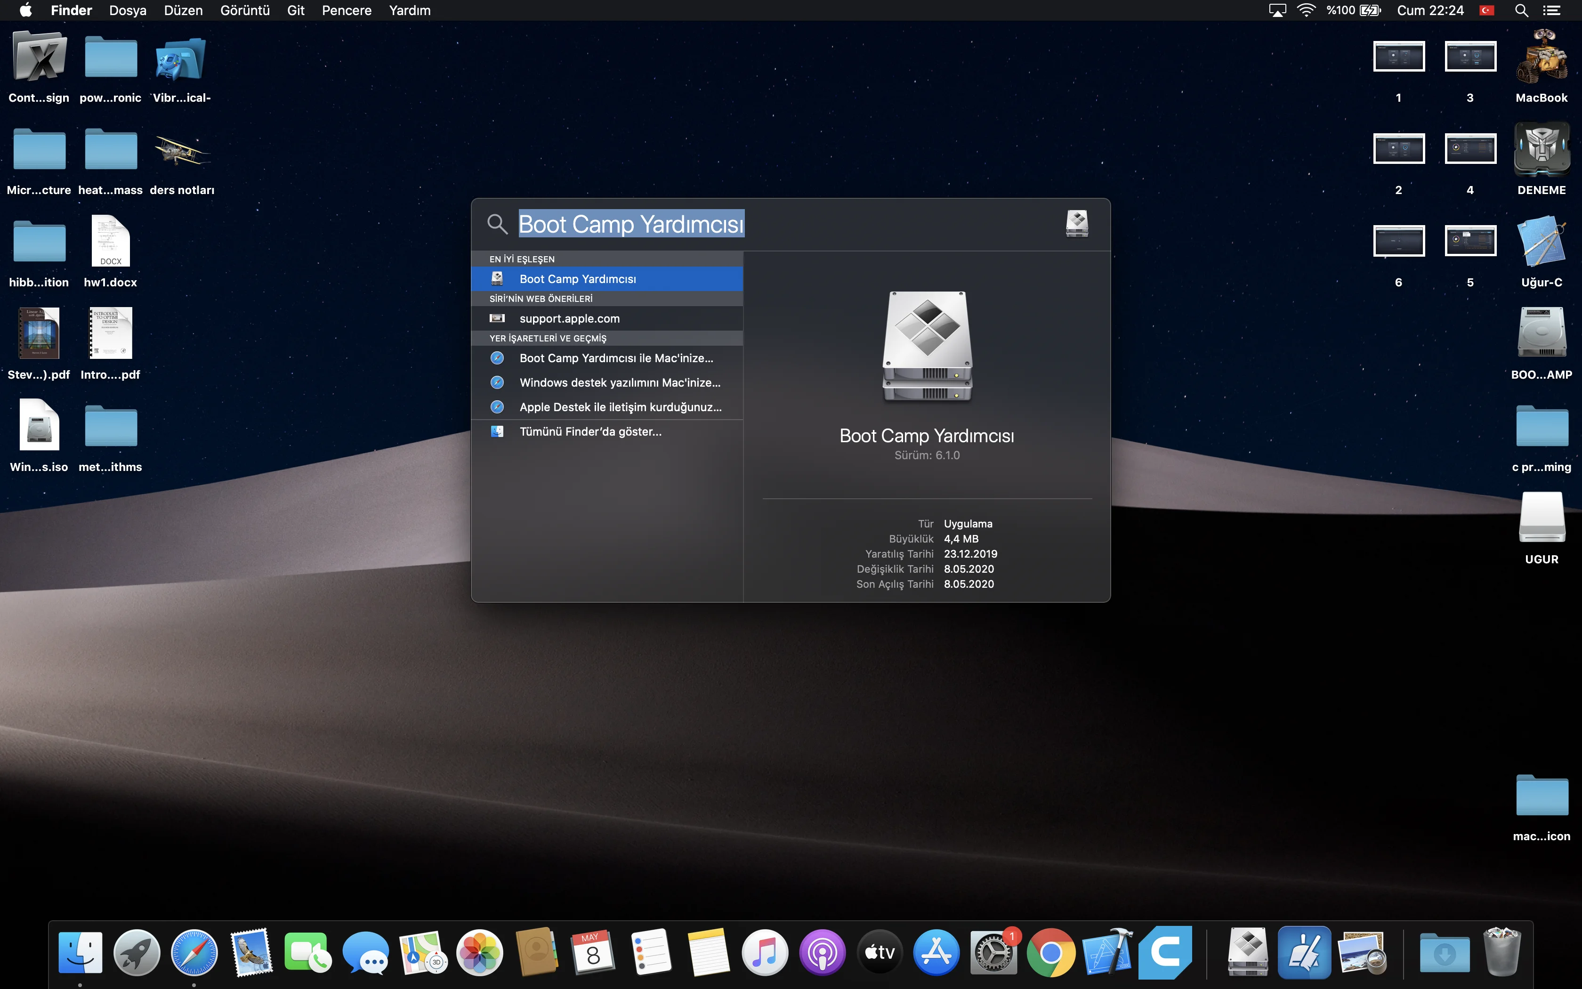The height and width of the screenshot is (989, 1582).
Task: Open Podcasts app in Dock
Action: tap(822, 952)
